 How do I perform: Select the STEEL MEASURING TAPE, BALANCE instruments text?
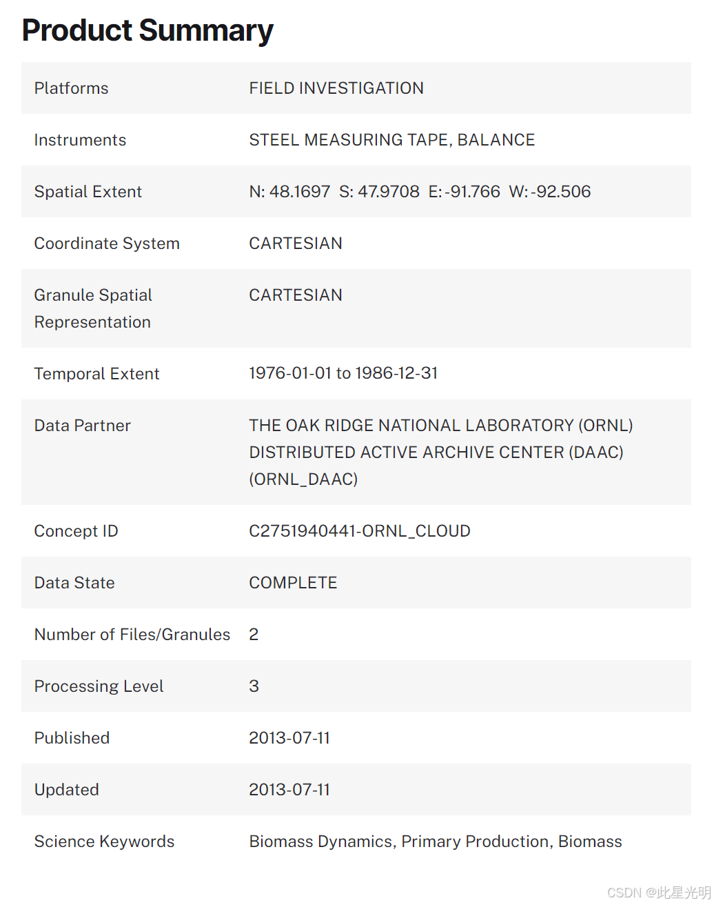(x=391, y=140)
